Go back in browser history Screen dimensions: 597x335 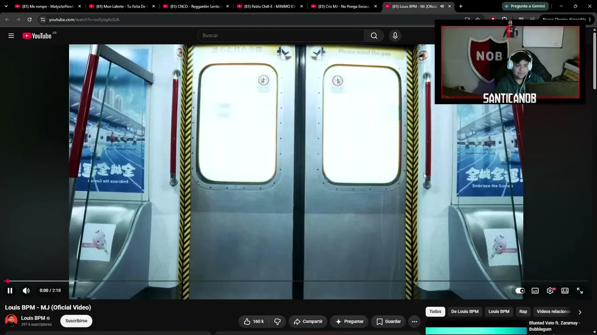point(7,20)
